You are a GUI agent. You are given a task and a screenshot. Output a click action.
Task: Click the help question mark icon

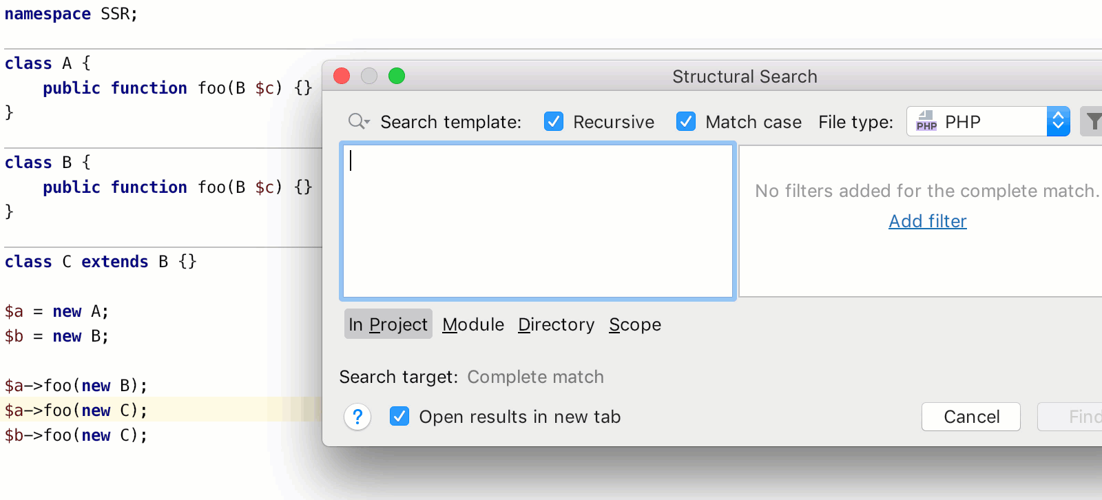(357, 417)
